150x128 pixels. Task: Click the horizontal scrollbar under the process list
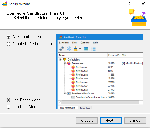(100, 102)
